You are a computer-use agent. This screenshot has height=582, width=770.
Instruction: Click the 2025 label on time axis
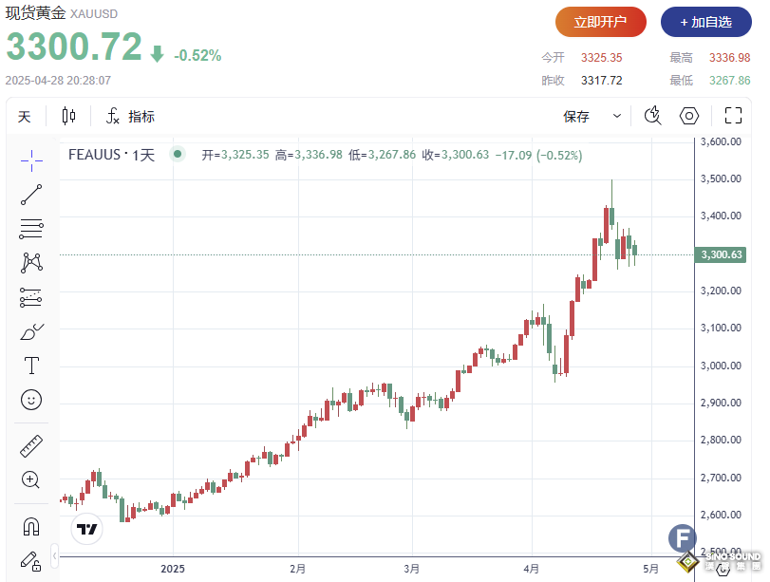pyautogui.click(x=173, y=569)
